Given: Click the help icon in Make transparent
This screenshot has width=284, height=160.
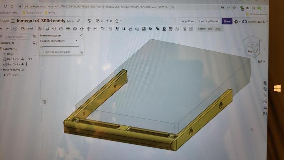Looking at the screenshot, I should (x=82, y=52).
